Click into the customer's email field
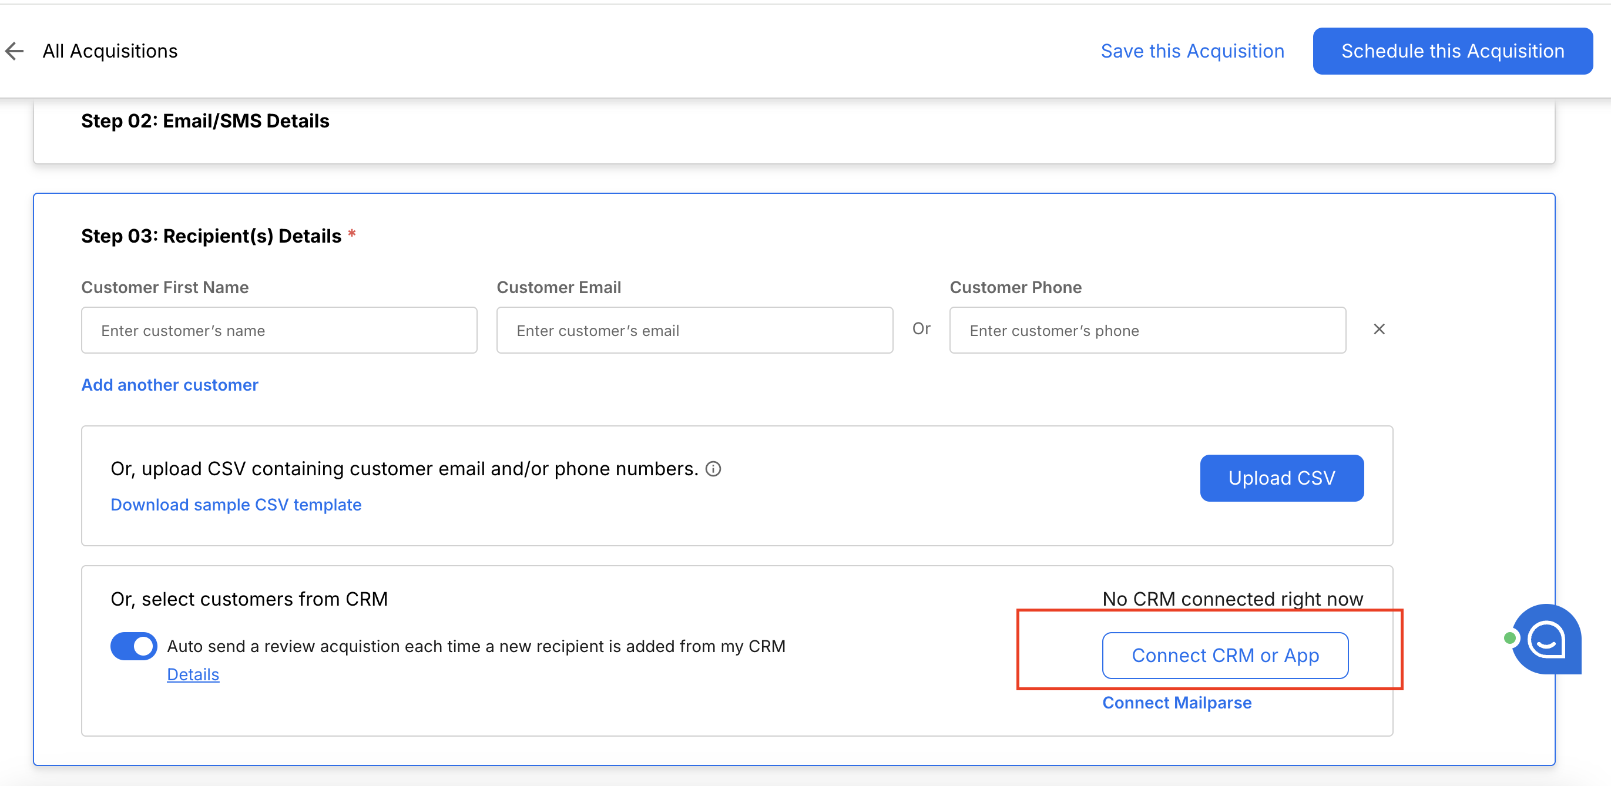The height and width of the screenshot is (786, 1611). (x=694, y=330)
